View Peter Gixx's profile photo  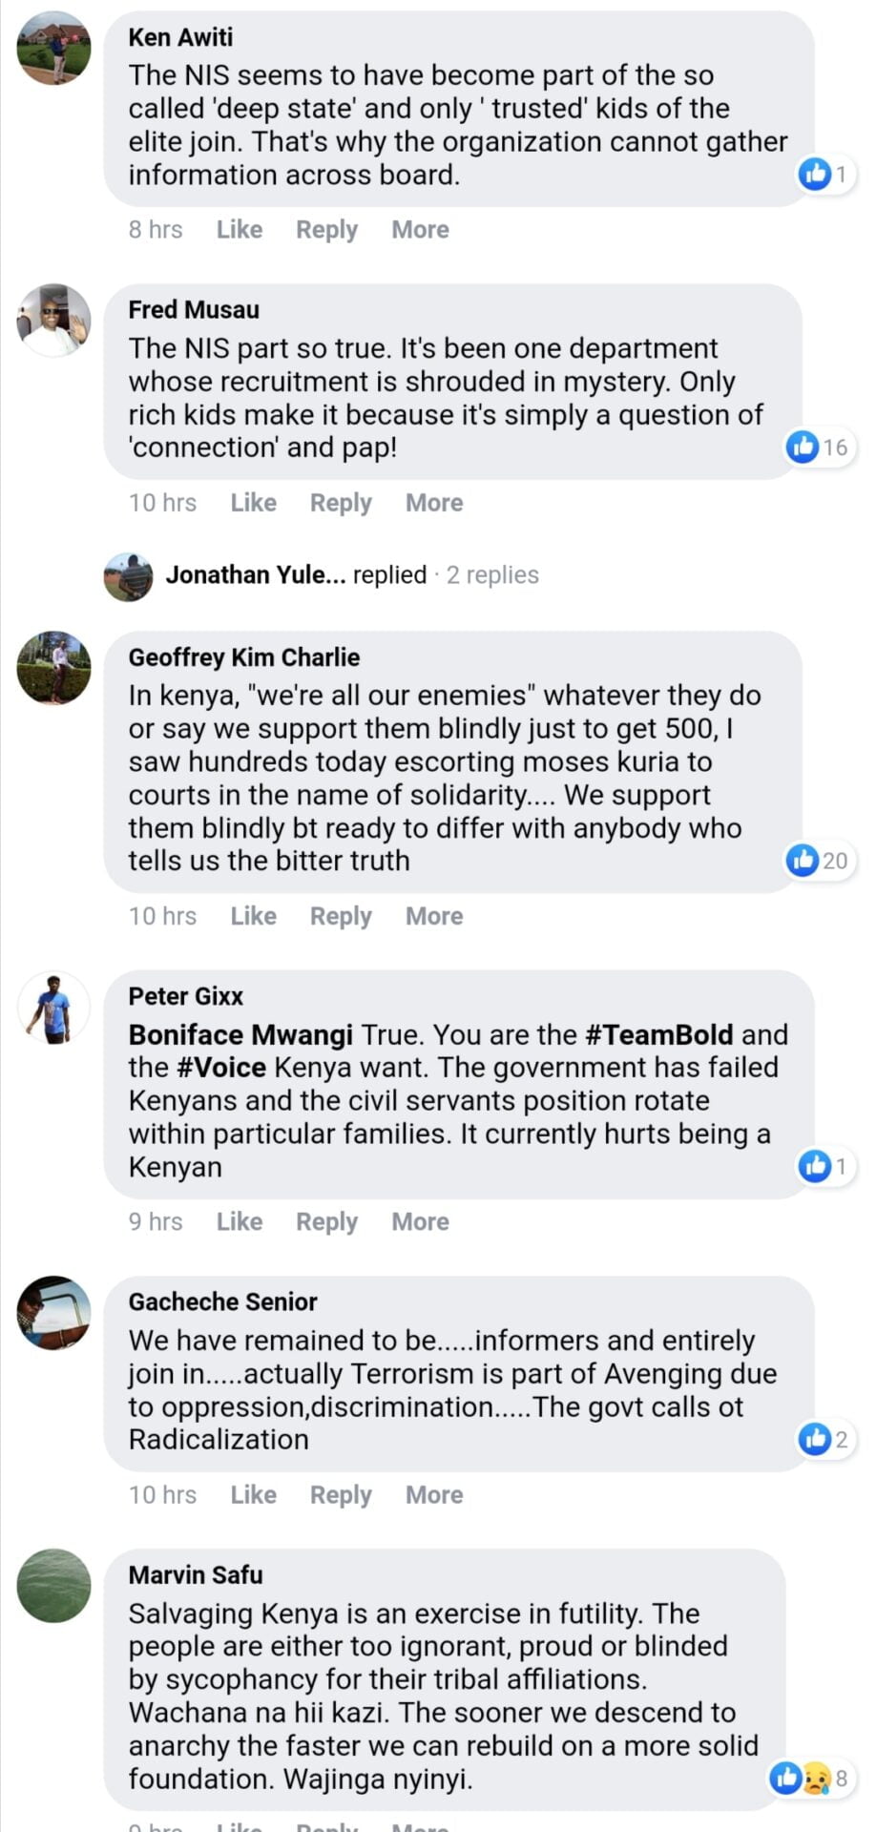point(54,1008)
